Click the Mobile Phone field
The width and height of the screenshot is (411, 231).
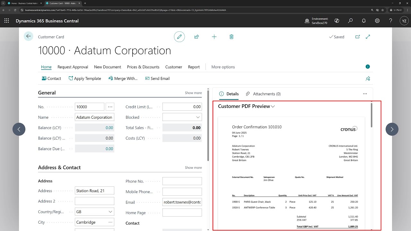pyautogui.click(x=182, y=192)
